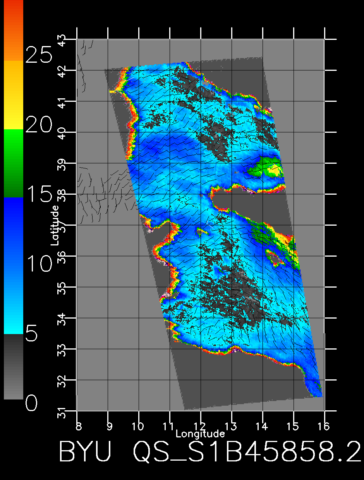364x480 pixels.
Task: Click colorbar value label 5
Action: pyautogui.click(x=32, y=333)
